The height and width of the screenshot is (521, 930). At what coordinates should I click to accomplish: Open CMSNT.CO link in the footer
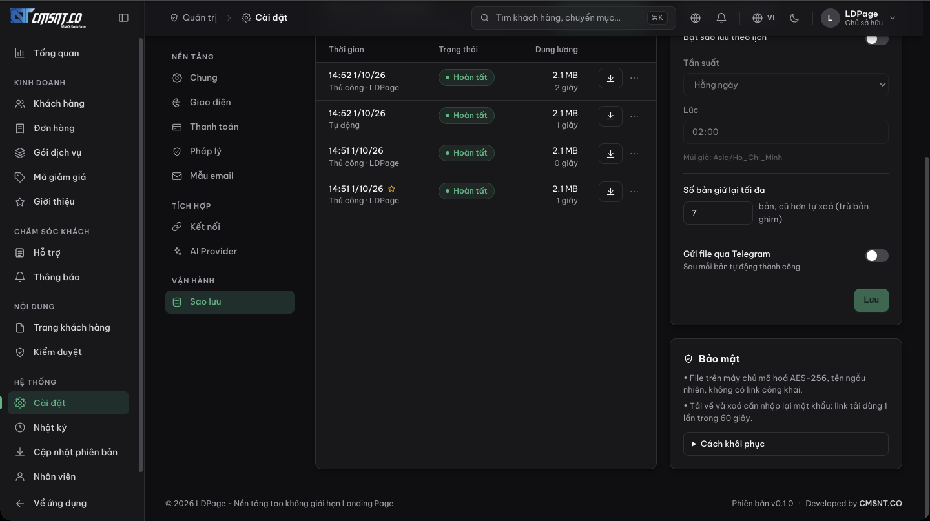click(x=880, y=504)
